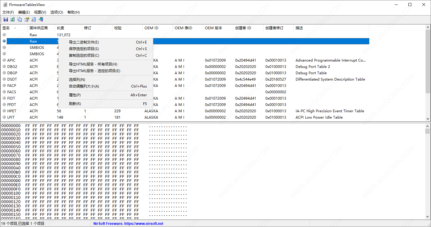Click the gray dot of the APIC row
This screenshot has height=227, width=431.
(x=4, y=60)
